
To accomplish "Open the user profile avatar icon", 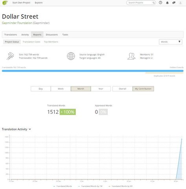I will [180, 3].
